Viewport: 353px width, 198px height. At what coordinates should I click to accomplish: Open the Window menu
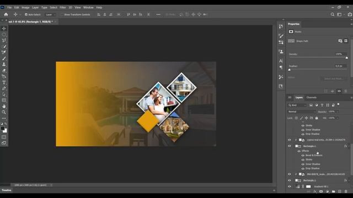88,7
